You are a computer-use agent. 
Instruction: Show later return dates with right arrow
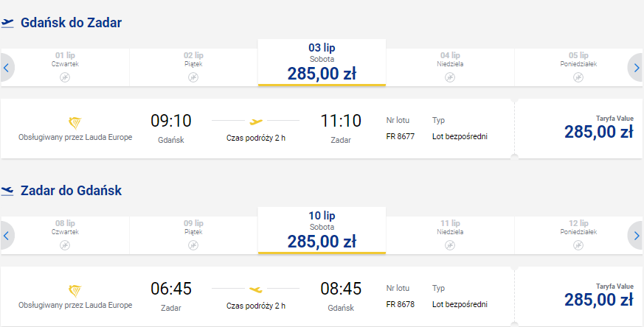pyautogui.click(x=637, y=236)
